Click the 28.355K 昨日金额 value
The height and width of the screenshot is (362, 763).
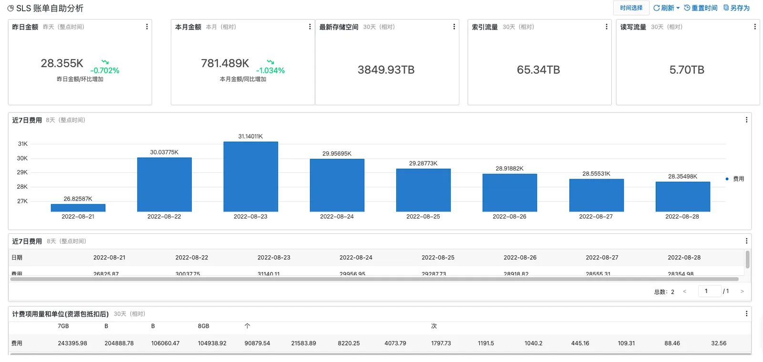[x=62, y=63]
